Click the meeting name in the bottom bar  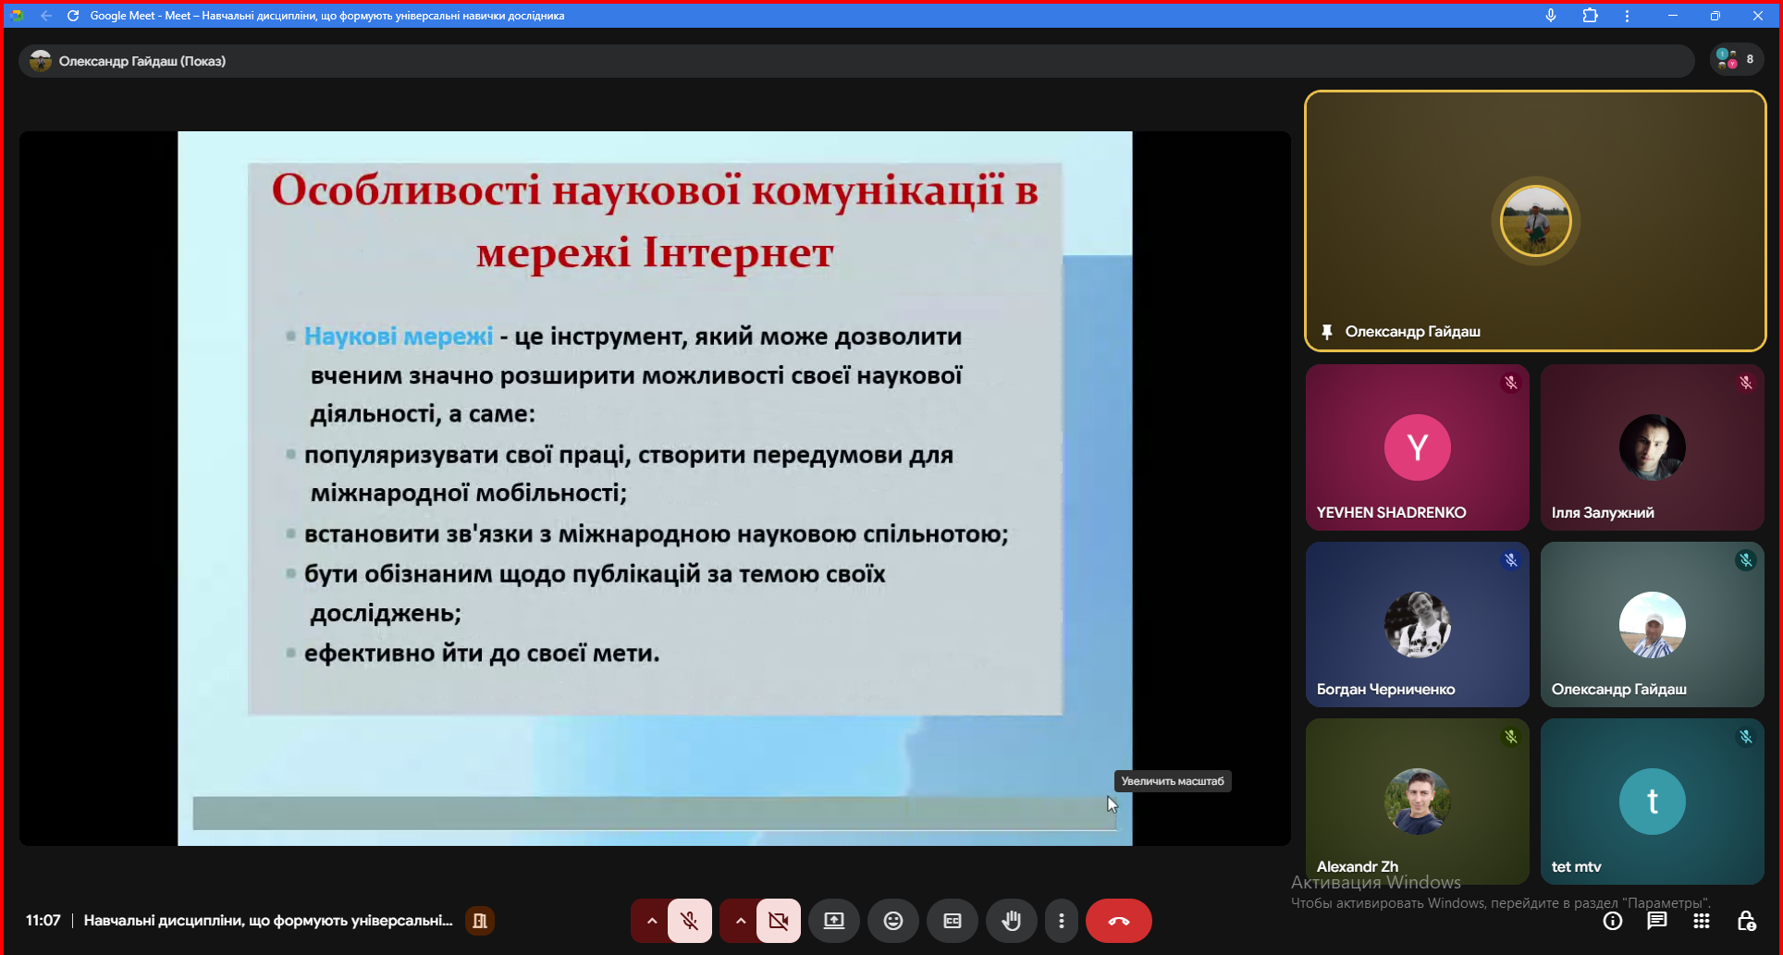[268, 921]
